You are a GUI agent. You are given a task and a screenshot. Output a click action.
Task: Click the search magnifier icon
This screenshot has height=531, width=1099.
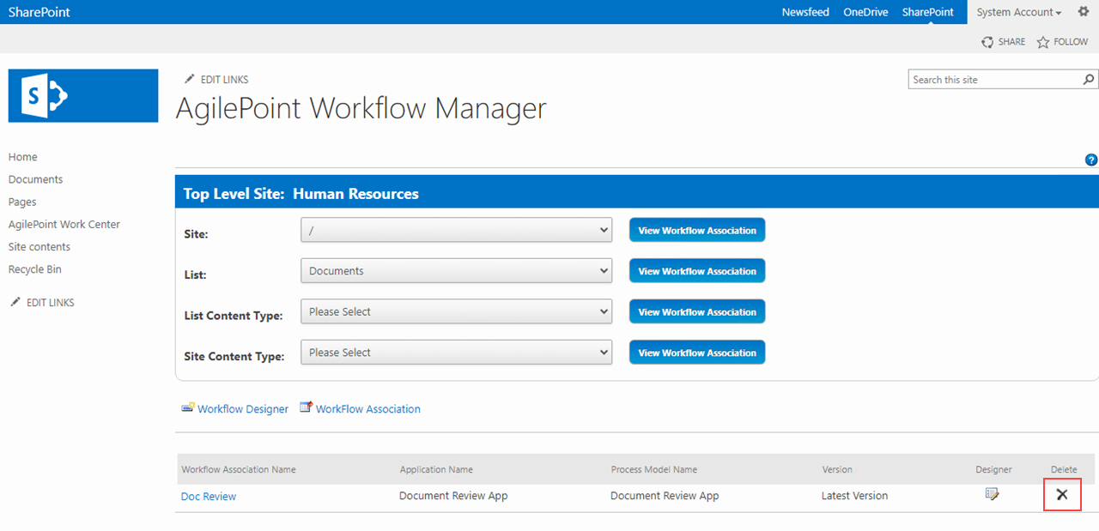[x=1089, y=79]
